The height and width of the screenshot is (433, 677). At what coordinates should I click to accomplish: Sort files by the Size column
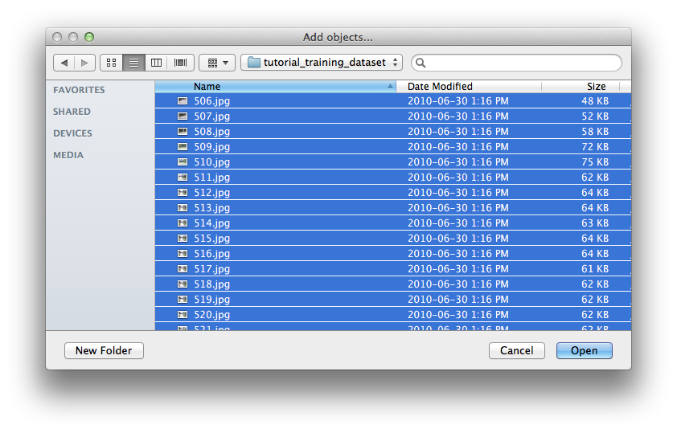coord(581,86)
